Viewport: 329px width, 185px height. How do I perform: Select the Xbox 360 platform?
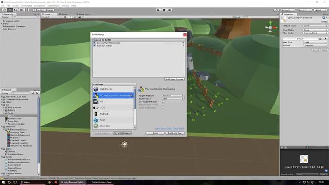(x=113, y=126)
